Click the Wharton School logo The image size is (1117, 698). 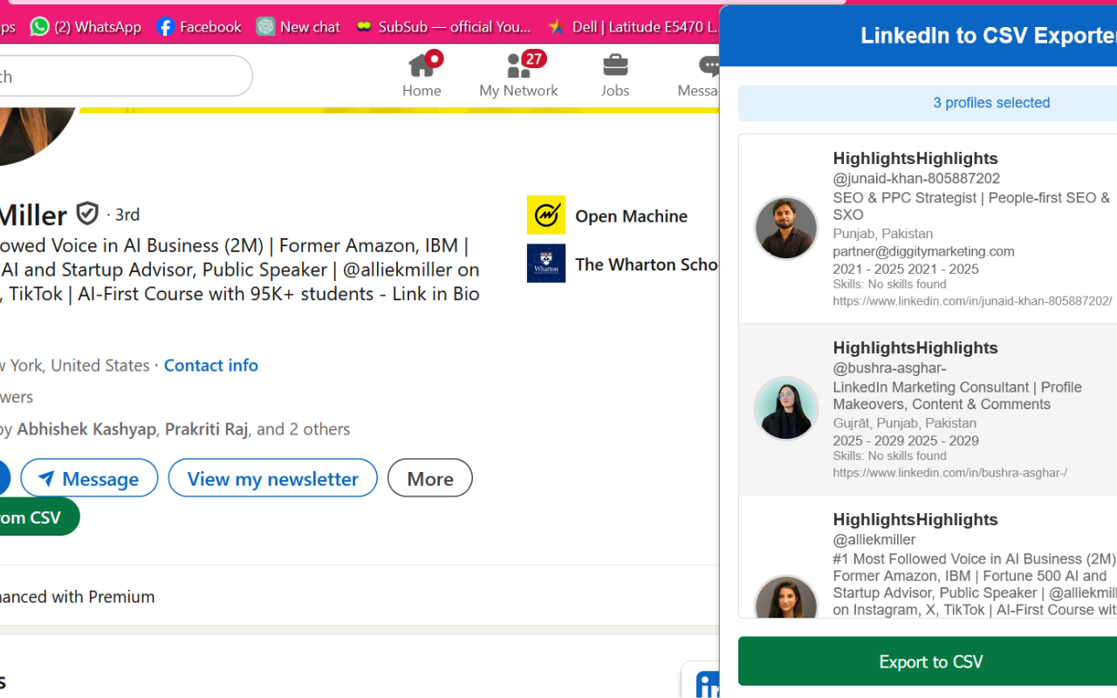546,263
